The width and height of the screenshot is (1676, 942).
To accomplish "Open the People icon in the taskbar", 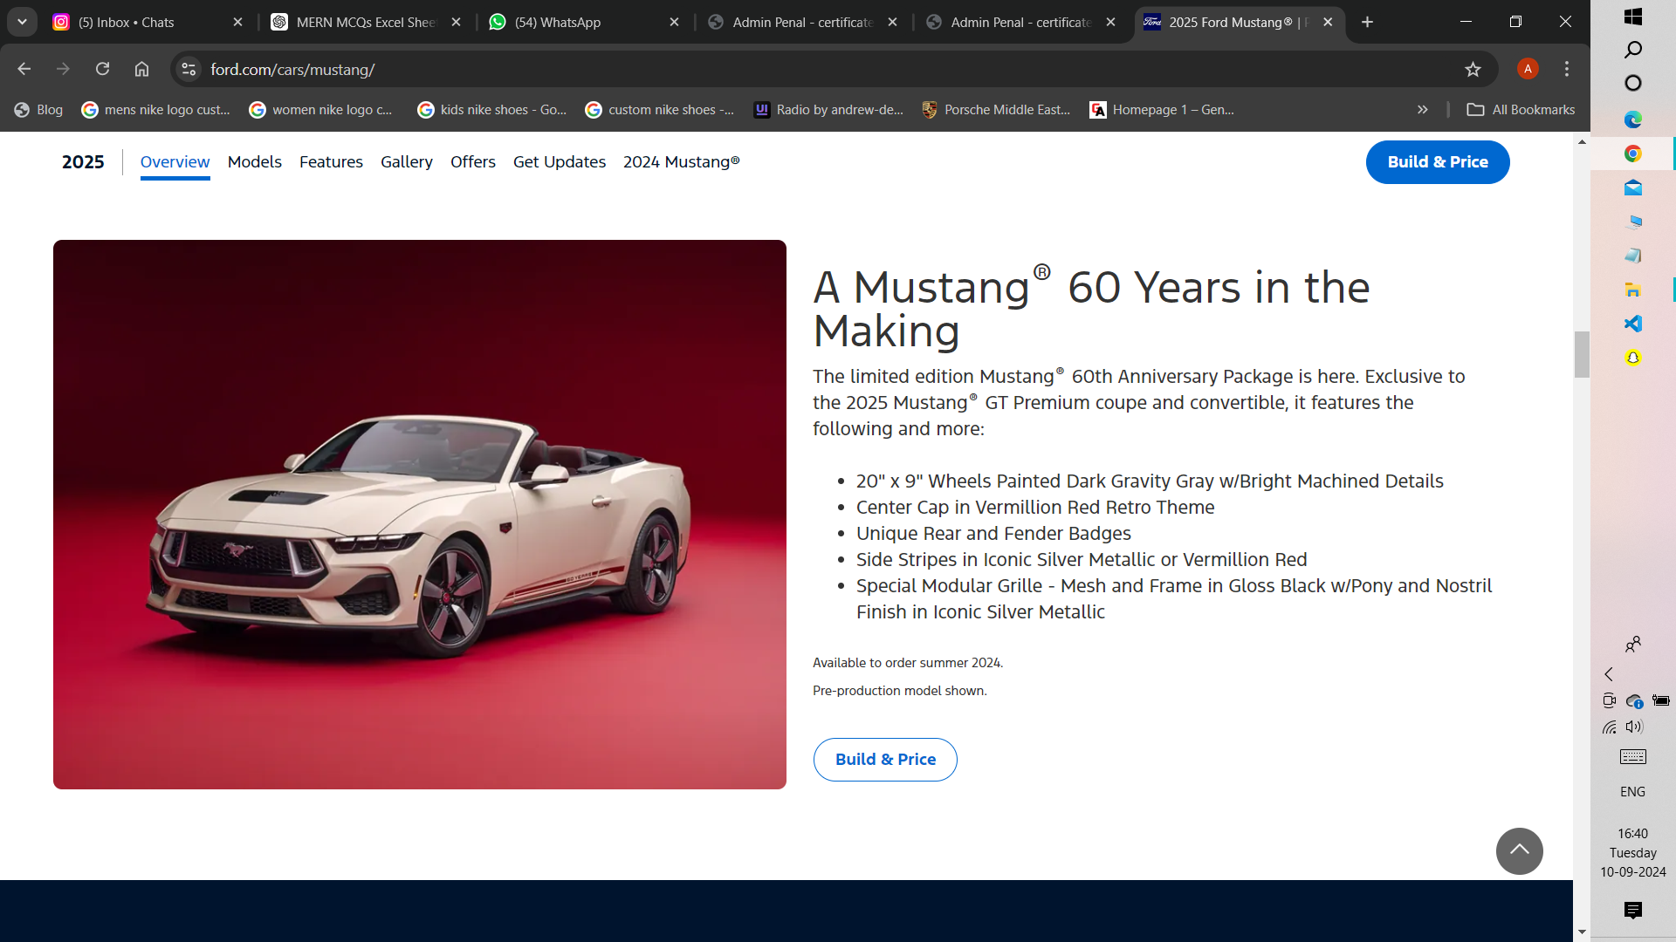I will tap(1633, 645).
